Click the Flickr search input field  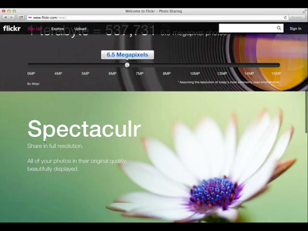[247, 28]
